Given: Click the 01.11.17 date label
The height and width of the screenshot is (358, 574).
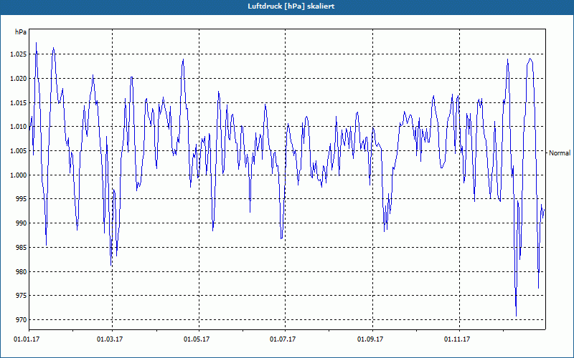Looking at the screenshot, I should coord(457,339).
